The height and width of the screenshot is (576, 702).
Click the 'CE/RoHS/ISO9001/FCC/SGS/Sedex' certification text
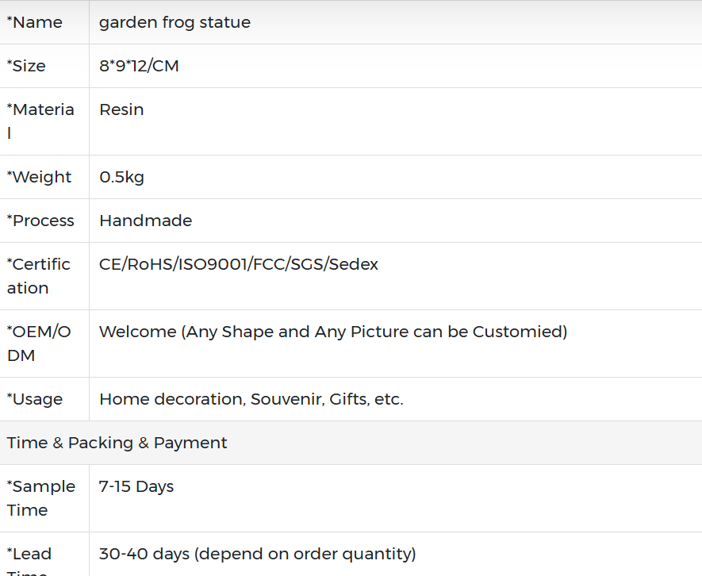tap(238, 264)
